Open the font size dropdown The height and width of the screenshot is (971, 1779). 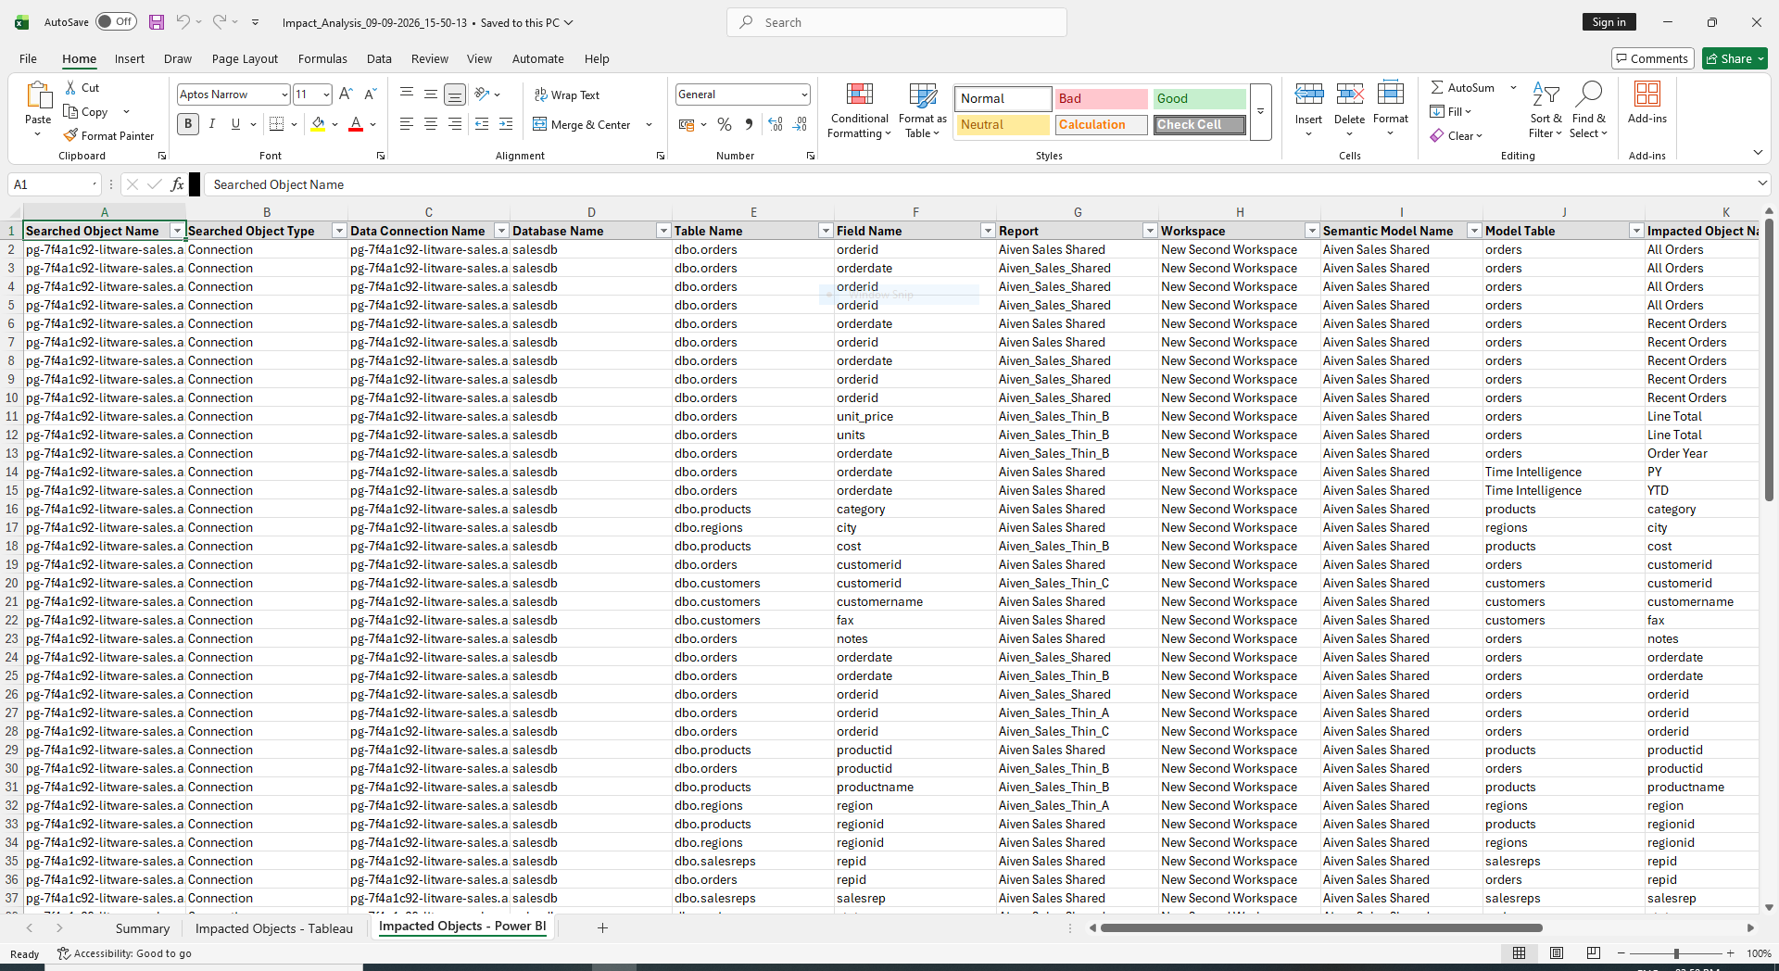click(326, 95)
